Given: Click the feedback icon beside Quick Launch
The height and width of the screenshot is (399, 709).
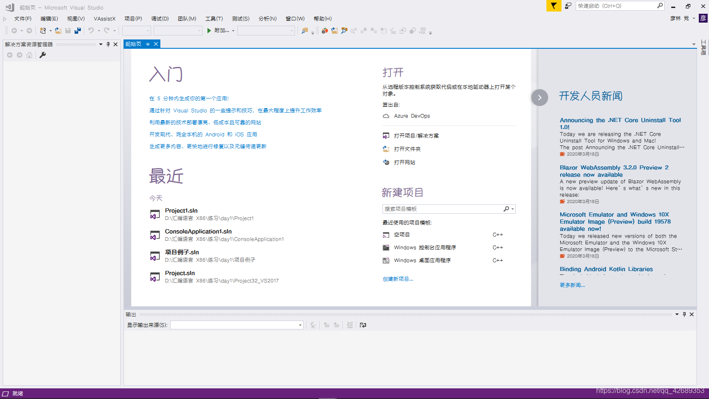Looking at the screenshot, I should [x=568, y=6].
